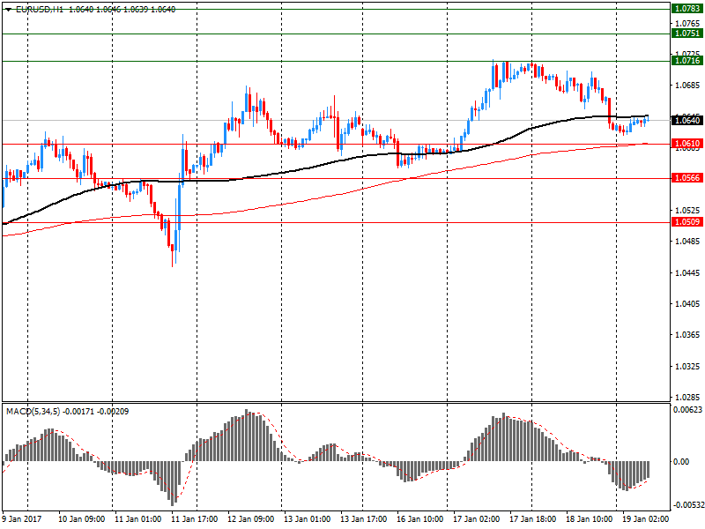Select the EURUSD,H1 chart title text
This screenshot has width=705, height=529.
click(39, 10)
